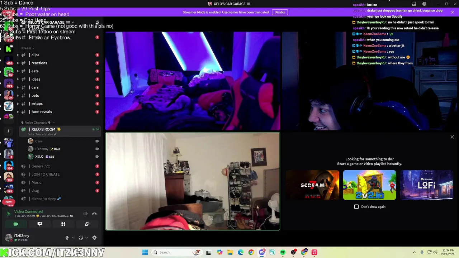Screen dimensions: 459x258
Task: Click the Windows Start button
Action: 145,252
